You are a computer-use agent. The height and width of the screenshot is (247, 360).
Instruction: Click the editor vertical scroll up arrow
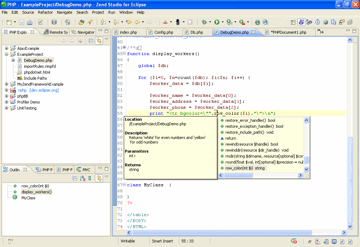(x=350, y=40)
